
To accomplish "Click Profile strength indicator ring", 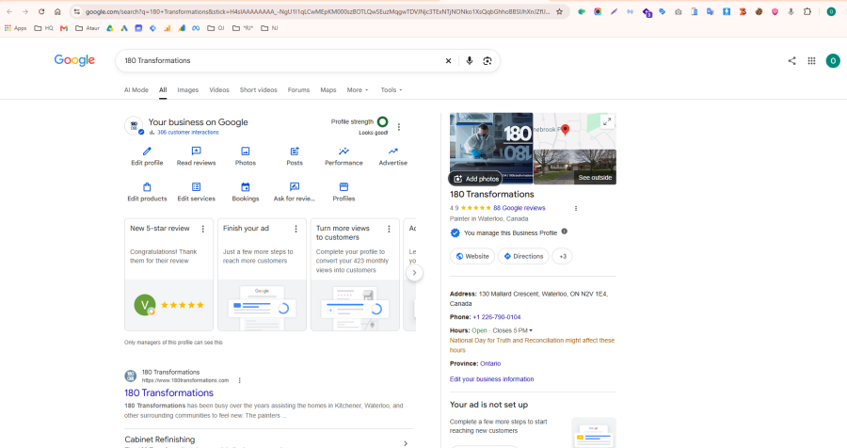I will pyautogui.click(x=382, y=122).
